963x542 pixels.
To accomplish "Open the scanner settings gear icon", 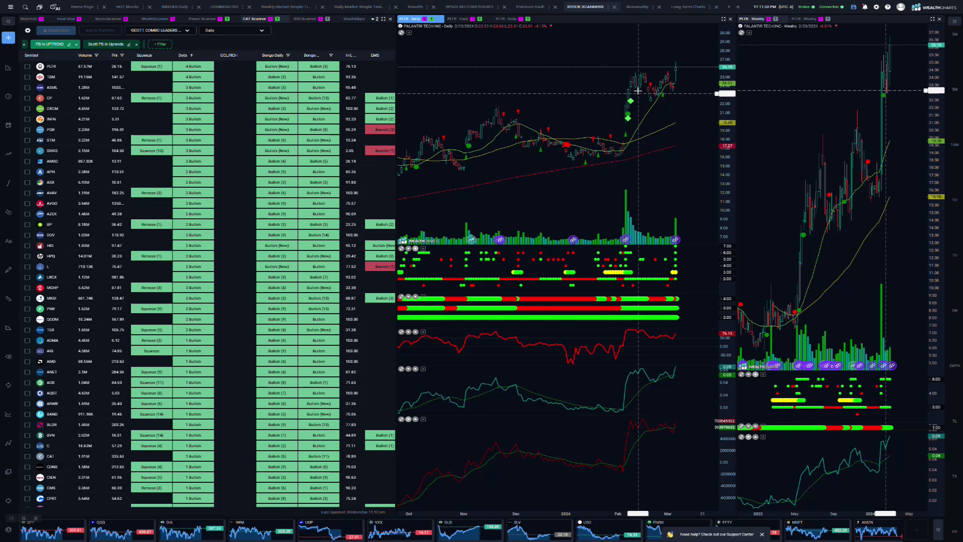I will tap(28, 31).
